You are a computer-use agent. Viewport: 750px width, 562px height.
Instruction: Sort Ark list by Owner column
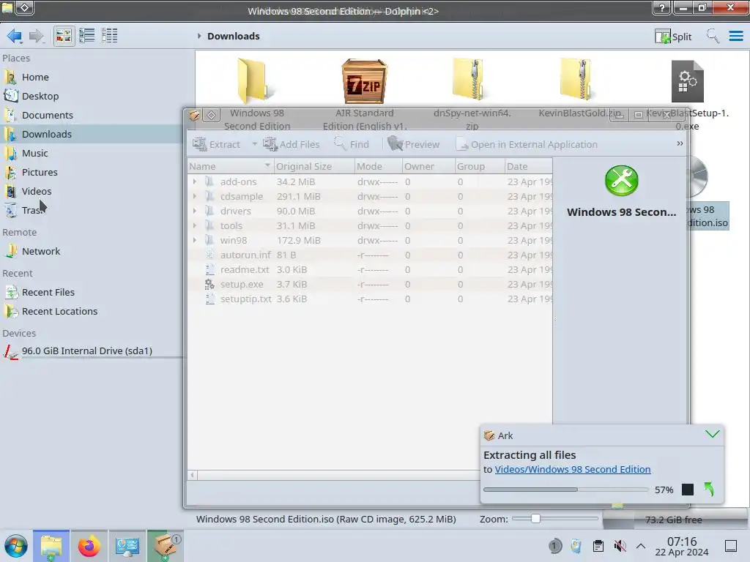(428, 166)
